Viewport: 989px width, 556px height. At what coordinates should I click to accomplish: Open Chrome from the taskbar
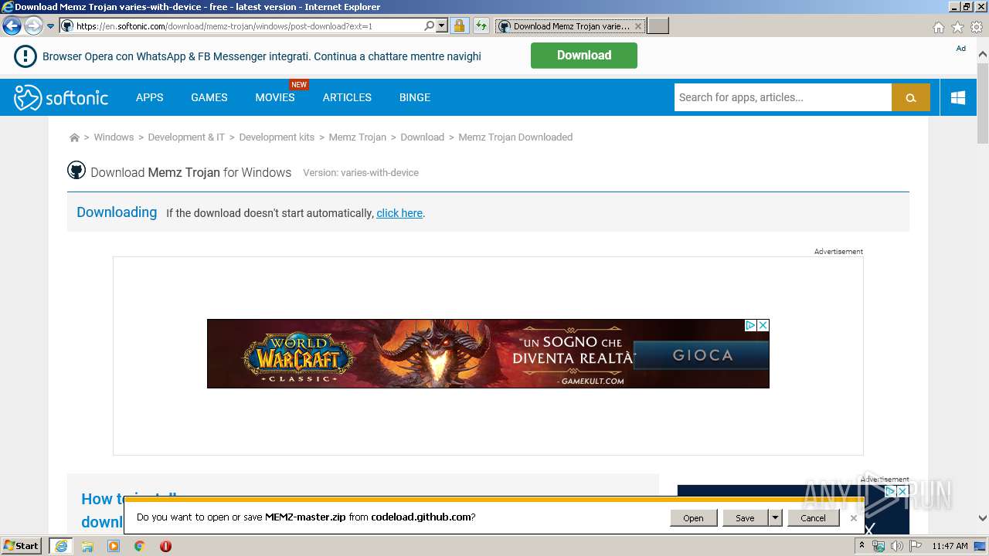140,546
